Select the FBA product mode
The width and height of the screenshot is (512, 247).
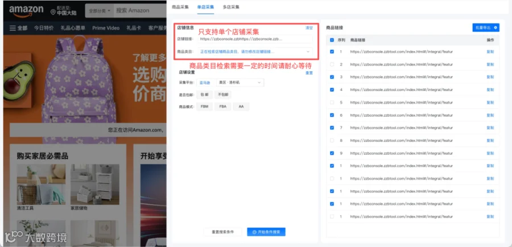[223, 107]
